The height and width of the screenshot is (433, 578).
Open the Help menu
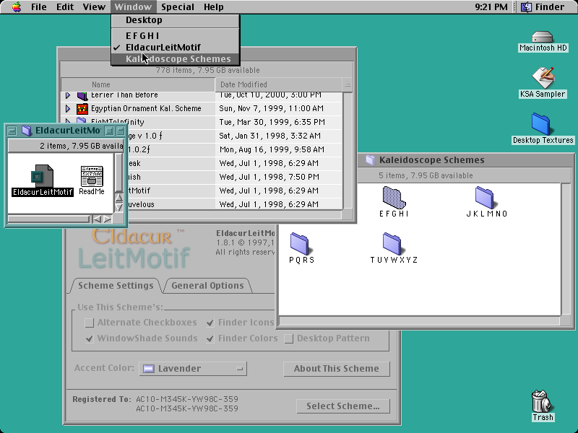click(213, 7)
